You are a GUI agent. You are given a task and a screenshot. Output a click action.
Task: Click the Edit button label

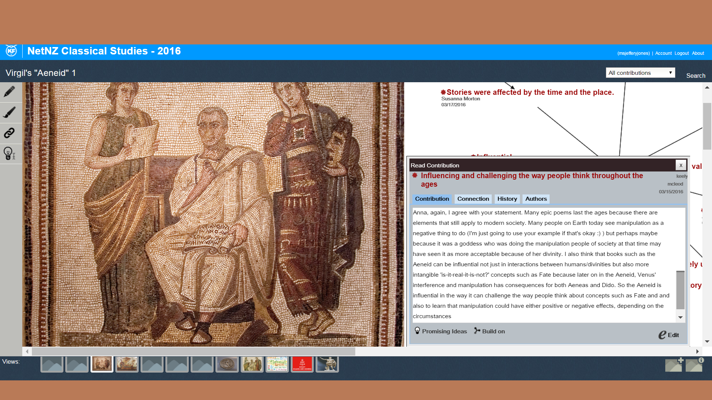673,335
